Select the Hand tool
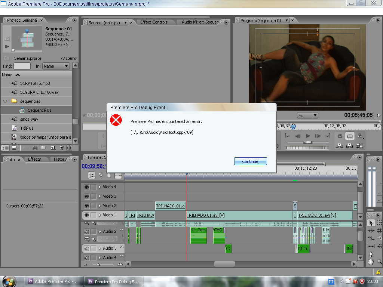 (x=371, y=262)
